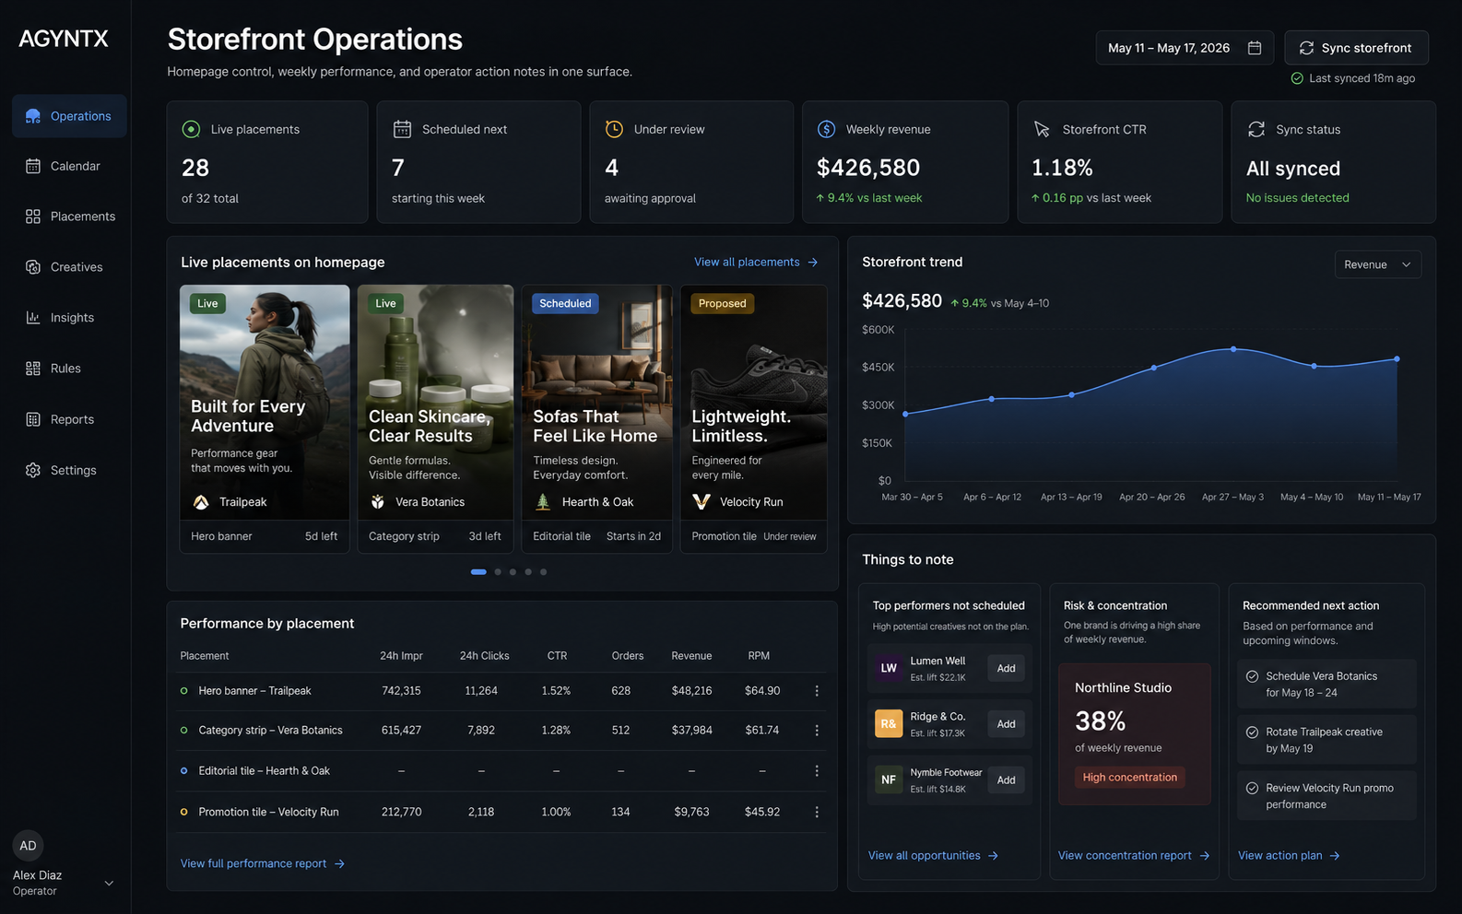Click the Rules sidebar icon

[x=33, y=369]
